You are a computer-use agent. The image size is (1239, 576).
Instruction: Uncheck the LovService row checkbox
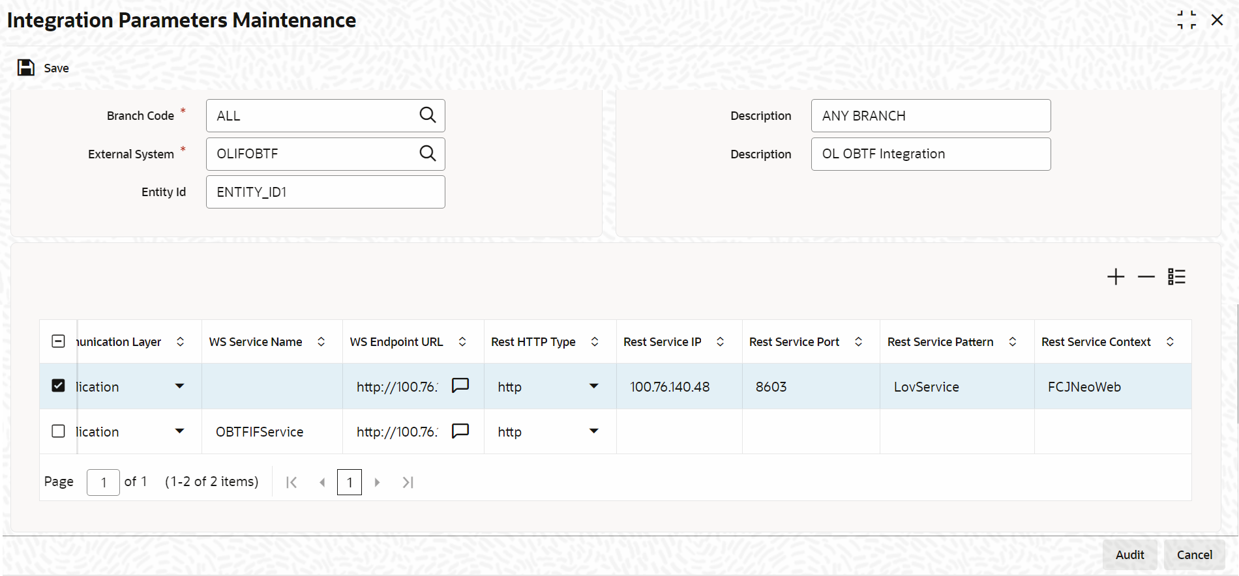pos(58,386)
